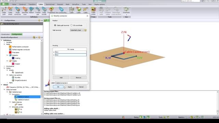Open the Predefined coax tool
Viewport: 219px width, 123px height.
(51, 10)
